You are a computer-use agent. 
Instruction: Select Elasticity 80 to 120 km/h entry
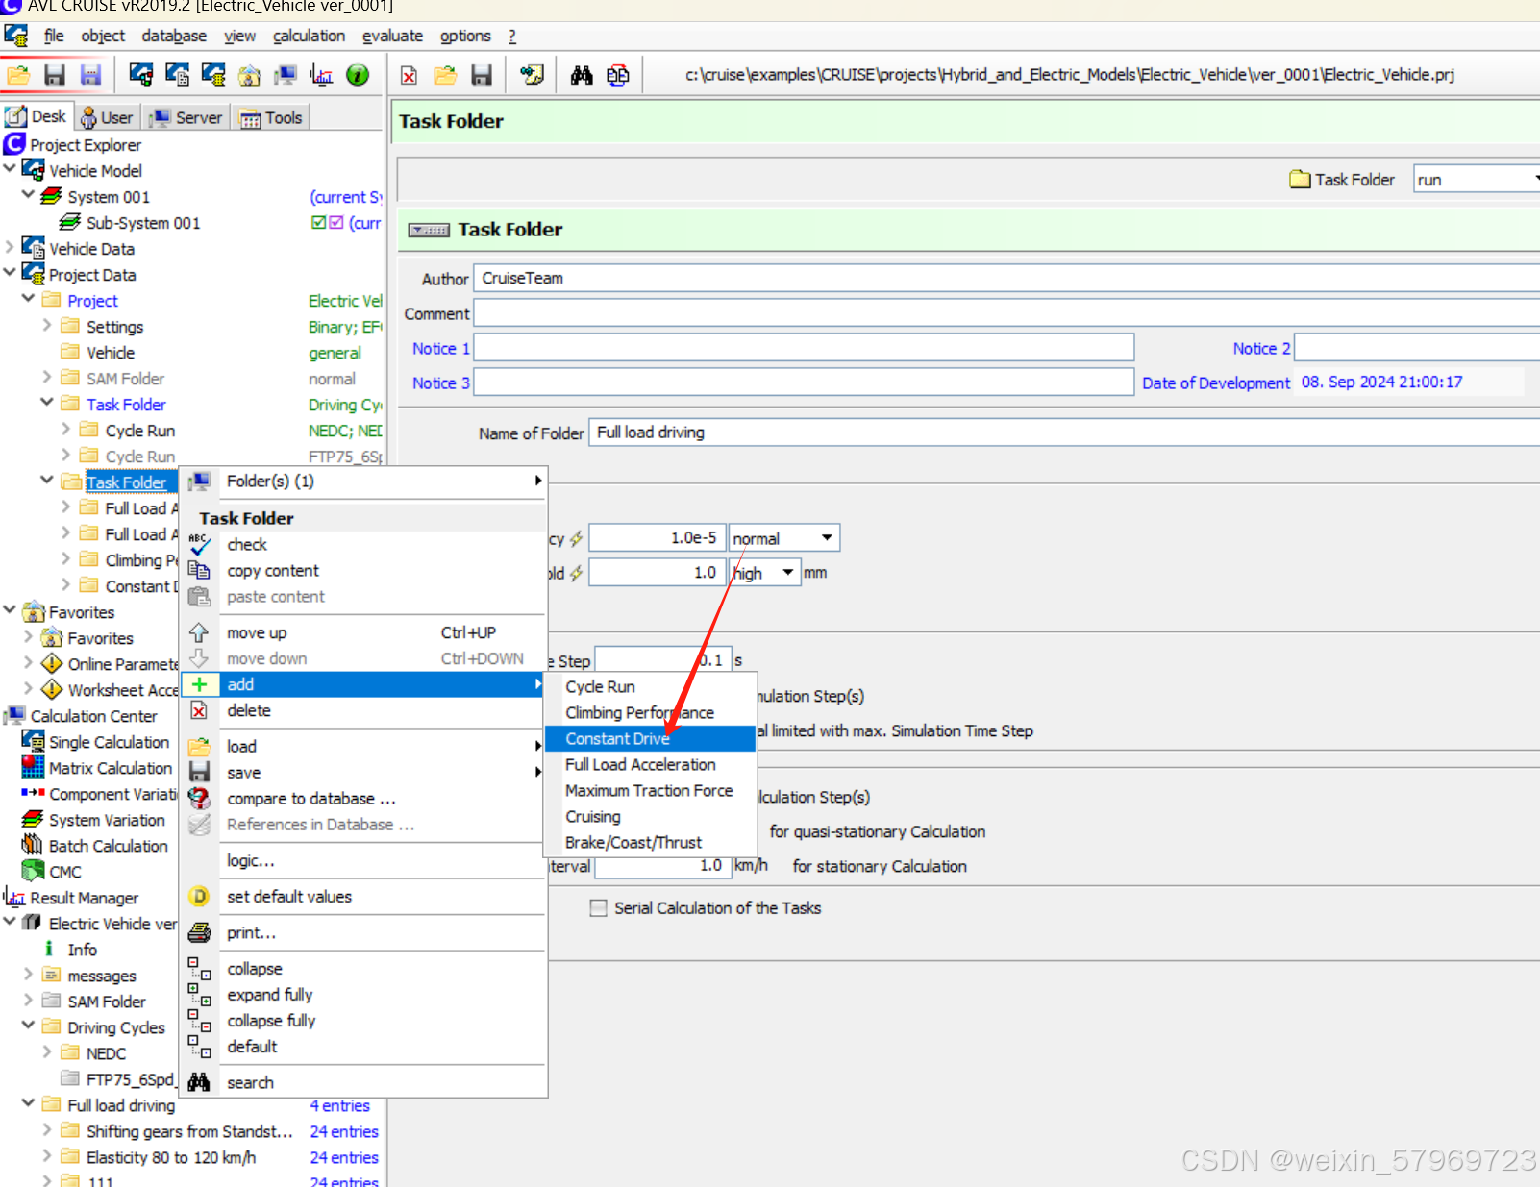(x=171, y=1157)
